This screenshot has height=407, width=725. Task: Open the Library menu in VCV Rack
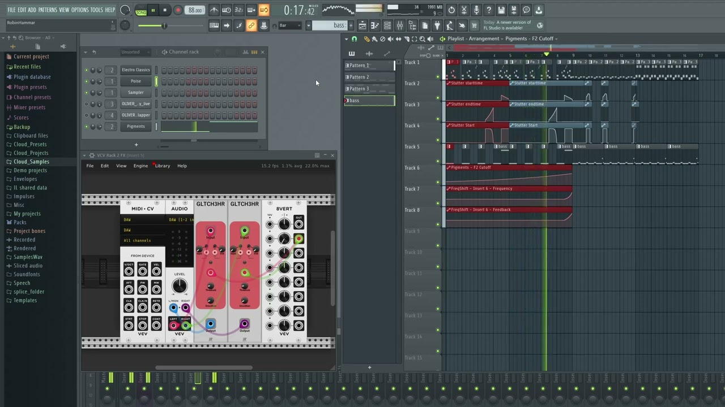click(163, 166)
